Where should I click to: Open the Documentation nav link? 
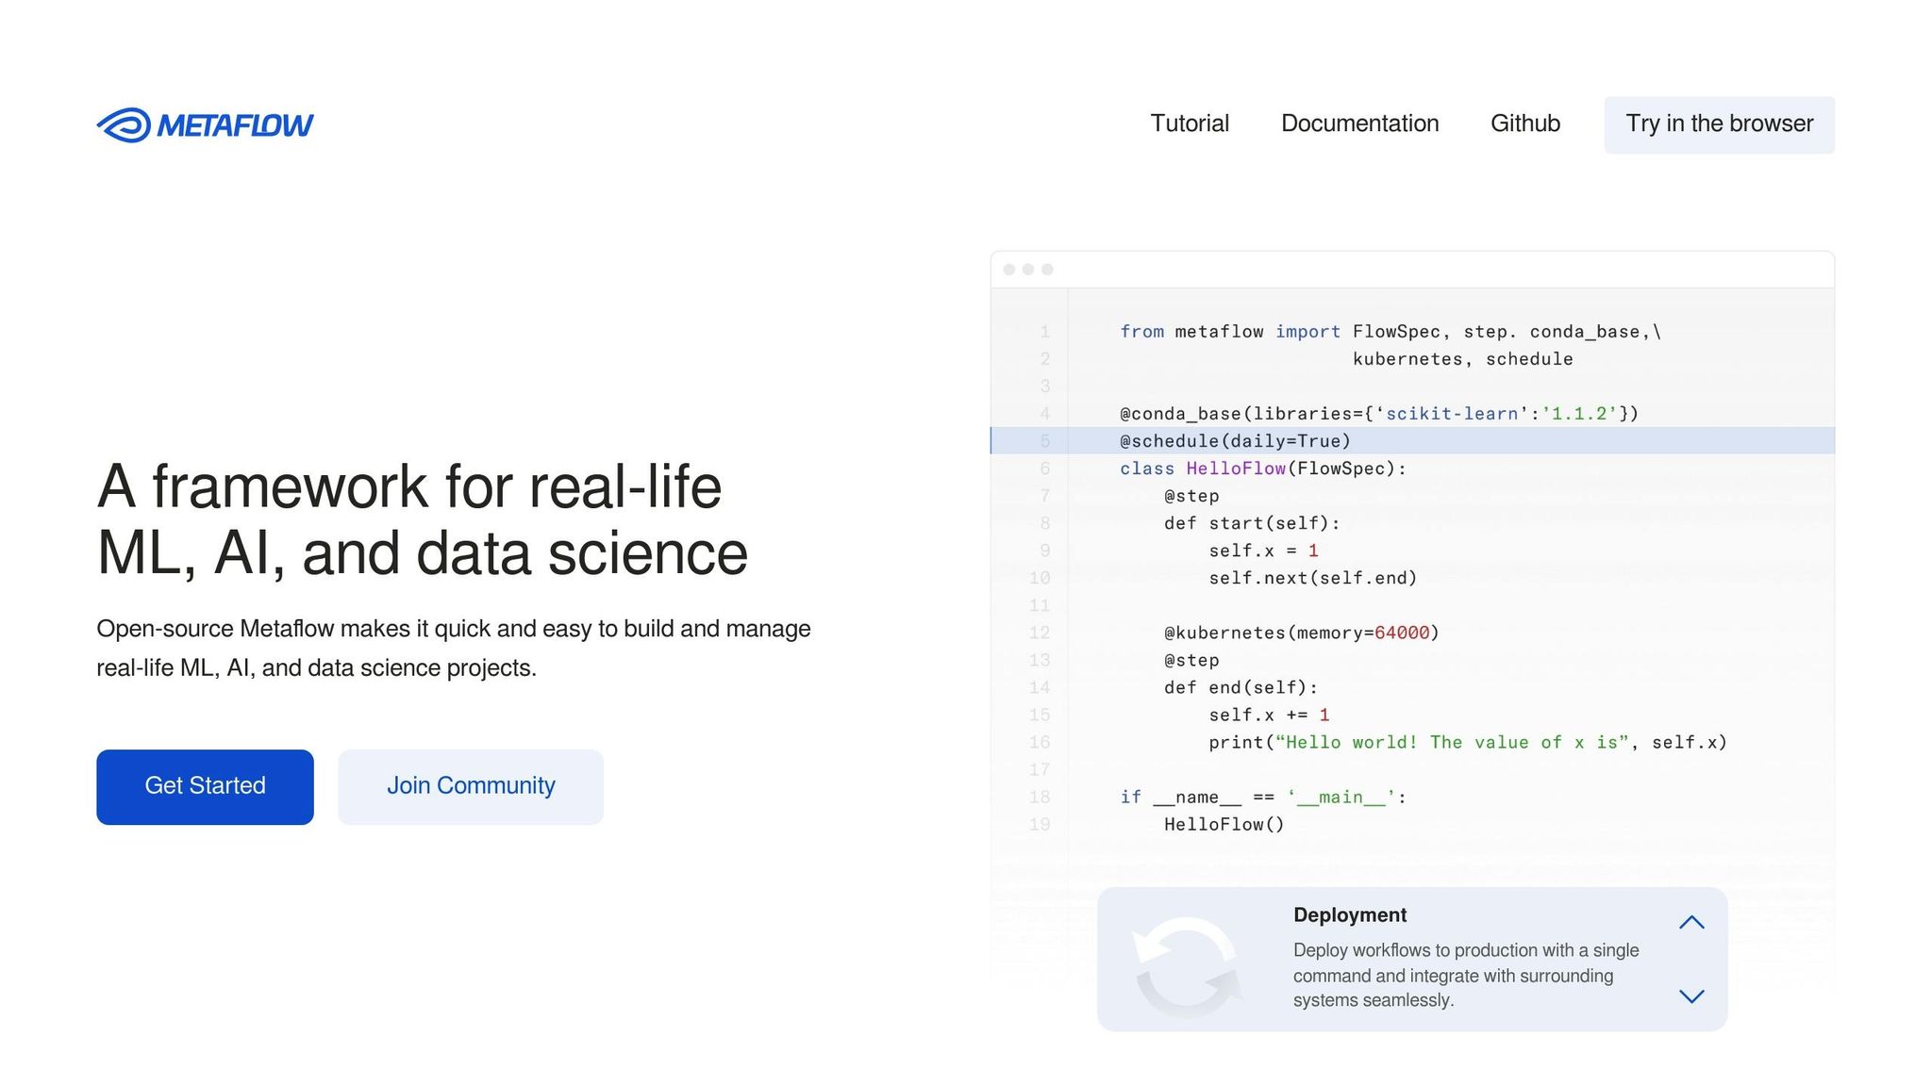[x=1359, y=123]
